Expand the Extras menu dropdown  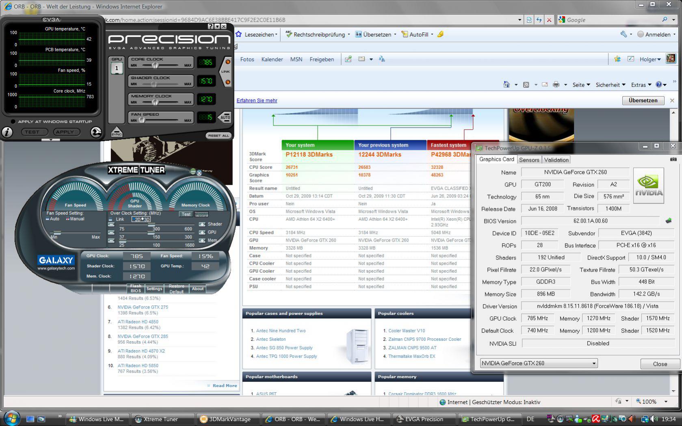pyautogui.click(x=641, y=85)
